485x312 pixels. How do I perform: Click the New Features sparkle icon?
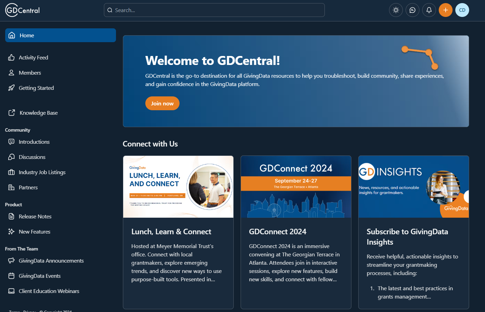click(x=11, y=231)
